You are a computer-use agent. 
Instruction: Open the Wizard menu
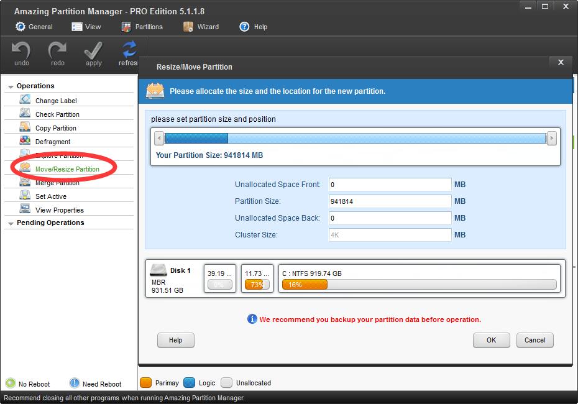tap(201, 27)
